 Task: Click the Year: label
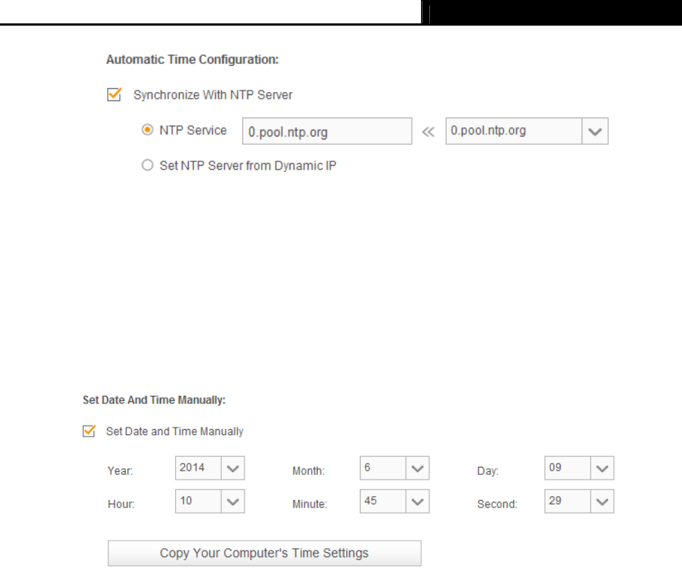point(120,471)
